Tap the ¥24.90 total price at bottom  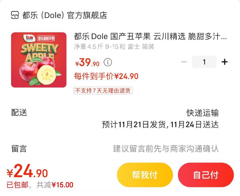[x=27, y=172]
